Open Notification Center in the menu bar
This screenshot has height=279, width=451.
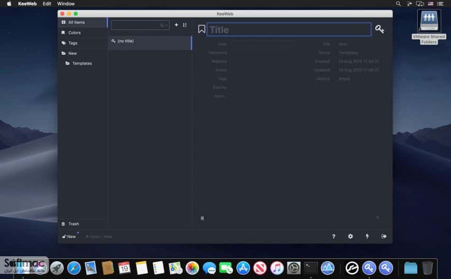tap(440, 4)
